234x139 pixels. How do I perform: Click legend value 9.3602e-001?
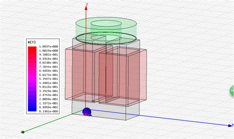49,55
